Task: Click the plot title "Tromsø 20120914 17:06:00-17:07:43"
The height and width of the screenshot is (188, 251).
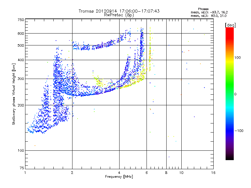Action: pyautogui.click(x=119, y=11)
